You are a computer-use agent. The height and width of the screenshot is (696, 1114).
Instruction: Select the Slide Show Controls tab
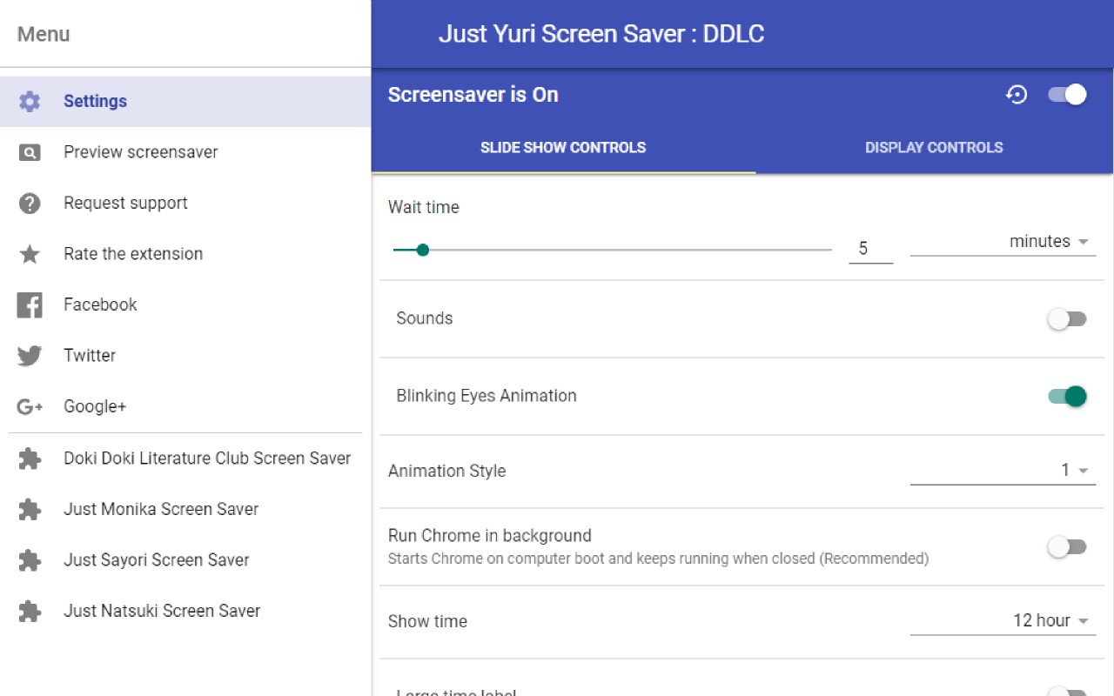[563, 147]
